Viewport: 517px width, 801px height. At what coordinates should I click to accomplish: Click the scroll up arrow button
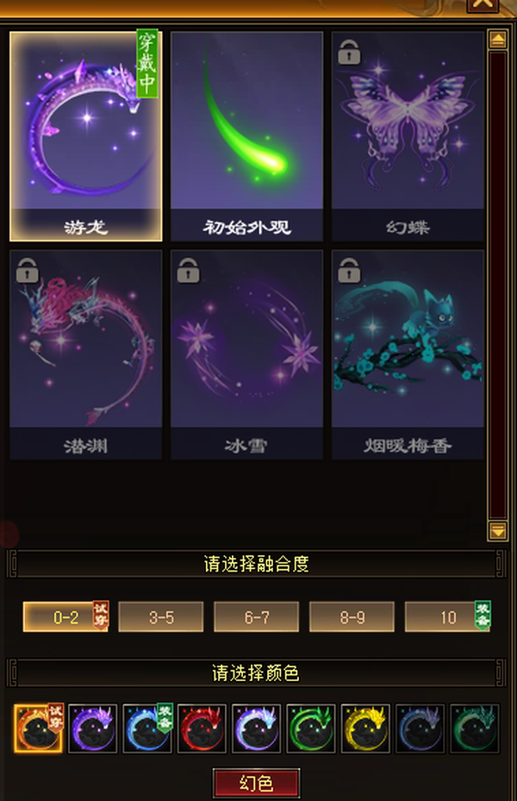(497, 40)
